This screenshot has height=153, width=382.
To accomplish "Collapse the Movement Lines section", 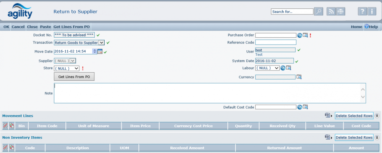I will (x=377, y=116).
